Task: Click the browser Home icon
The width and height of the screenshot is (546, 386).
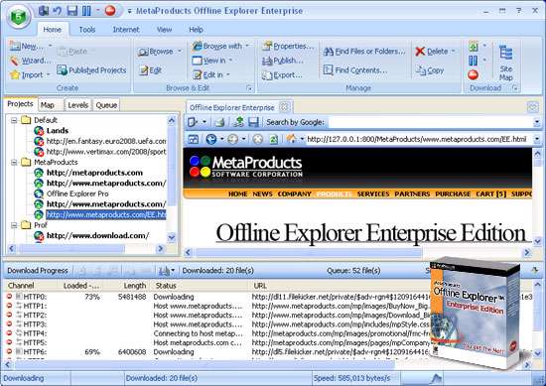Action: pos(291,139)
